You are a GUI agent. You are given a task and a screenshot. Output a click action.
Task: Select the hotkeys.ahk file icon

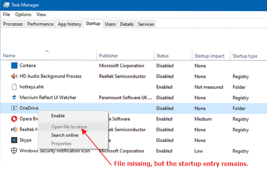15,87
